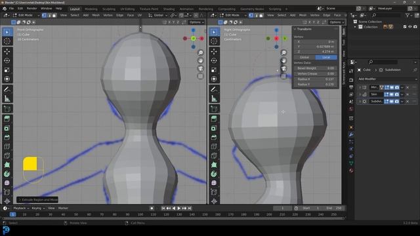Viewport: 420px width, 236px height.
Task: Expand Collection in the outliner
Action: pos(355,27)
